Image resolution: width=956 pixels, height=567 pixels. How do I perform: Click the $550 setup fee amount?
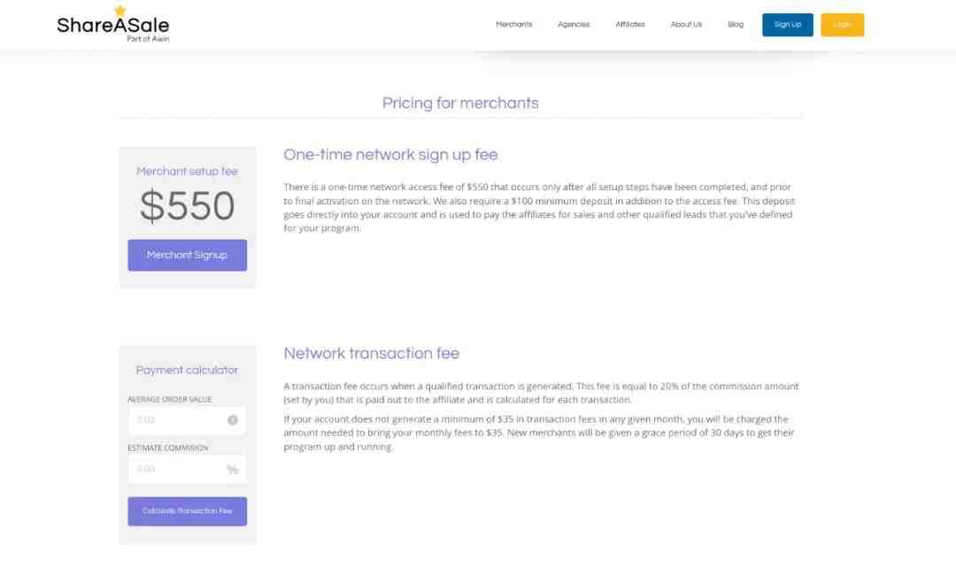tap(187, 207)
